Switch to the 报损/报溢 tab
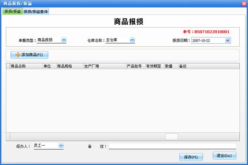Viewport: 248px width, 165px height. [x=12, y=12]
